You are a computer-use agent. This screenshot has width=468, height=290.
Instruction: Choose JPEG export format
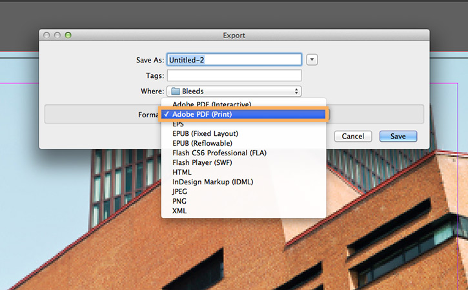point(243,191)
